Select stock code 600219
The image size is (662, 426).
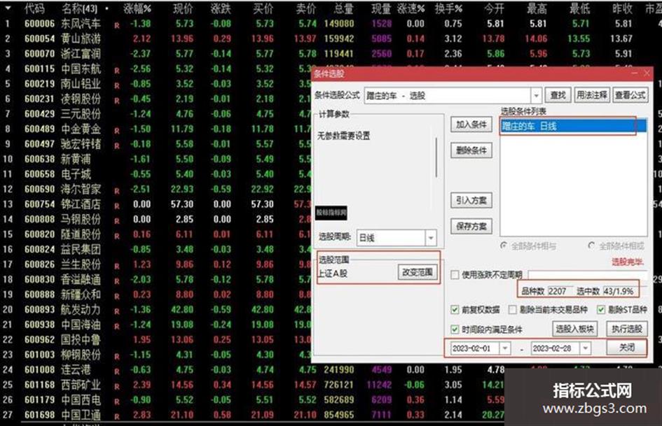pyautogui.click(x=40, y=84)
